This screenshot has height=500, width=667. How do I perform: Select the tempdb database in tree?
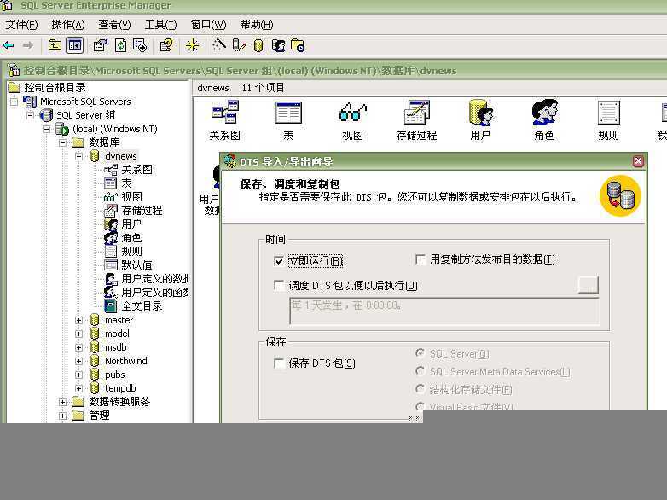[x=120, y=388]
